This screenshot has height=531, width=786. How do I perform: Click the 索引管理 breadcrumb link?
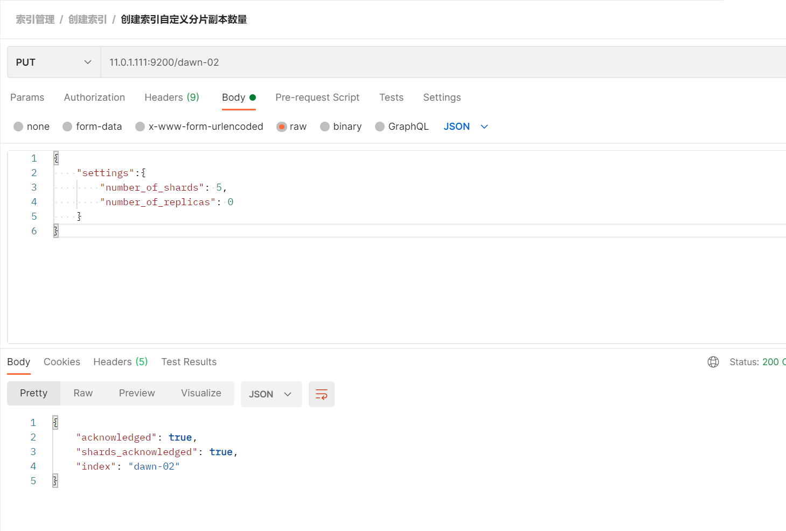click(35, 19)
